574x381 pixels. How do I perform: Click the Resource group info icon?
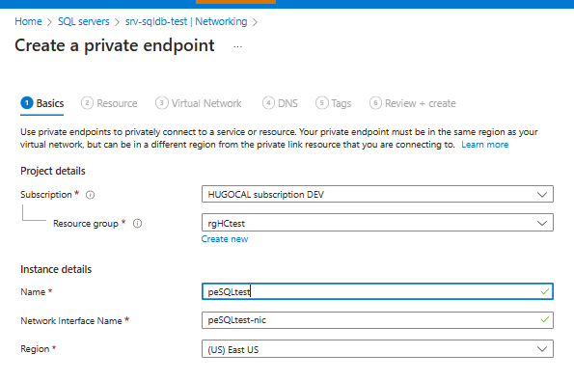click(137, 223)
